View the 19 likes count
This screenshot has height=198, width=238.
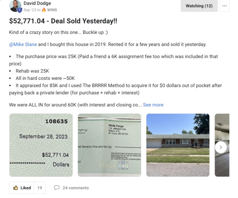tap(40, 188)
